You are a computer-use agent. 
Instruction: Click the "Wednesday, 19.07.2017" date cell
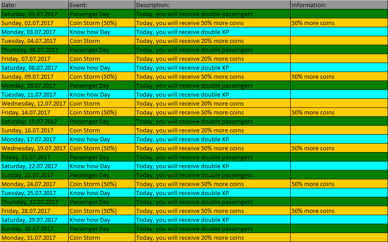tap(34, 148)
